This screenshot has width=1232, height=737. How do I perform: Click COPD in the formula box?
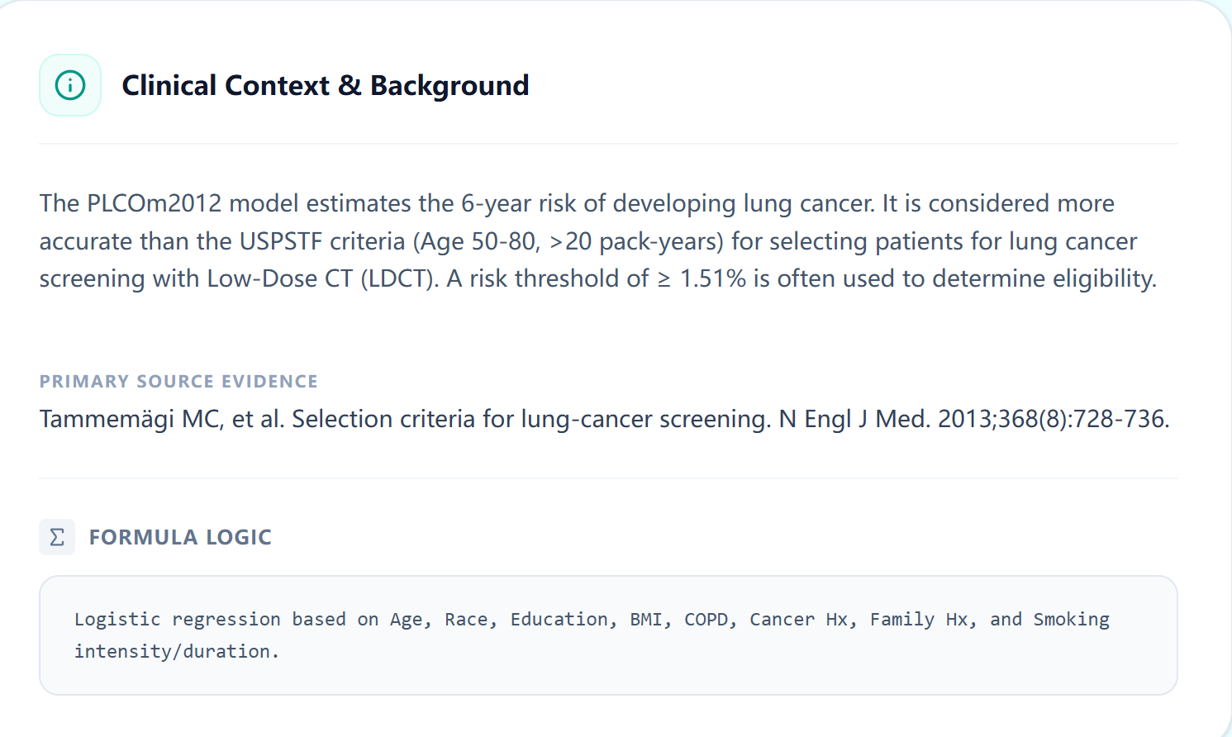(706, 620)
